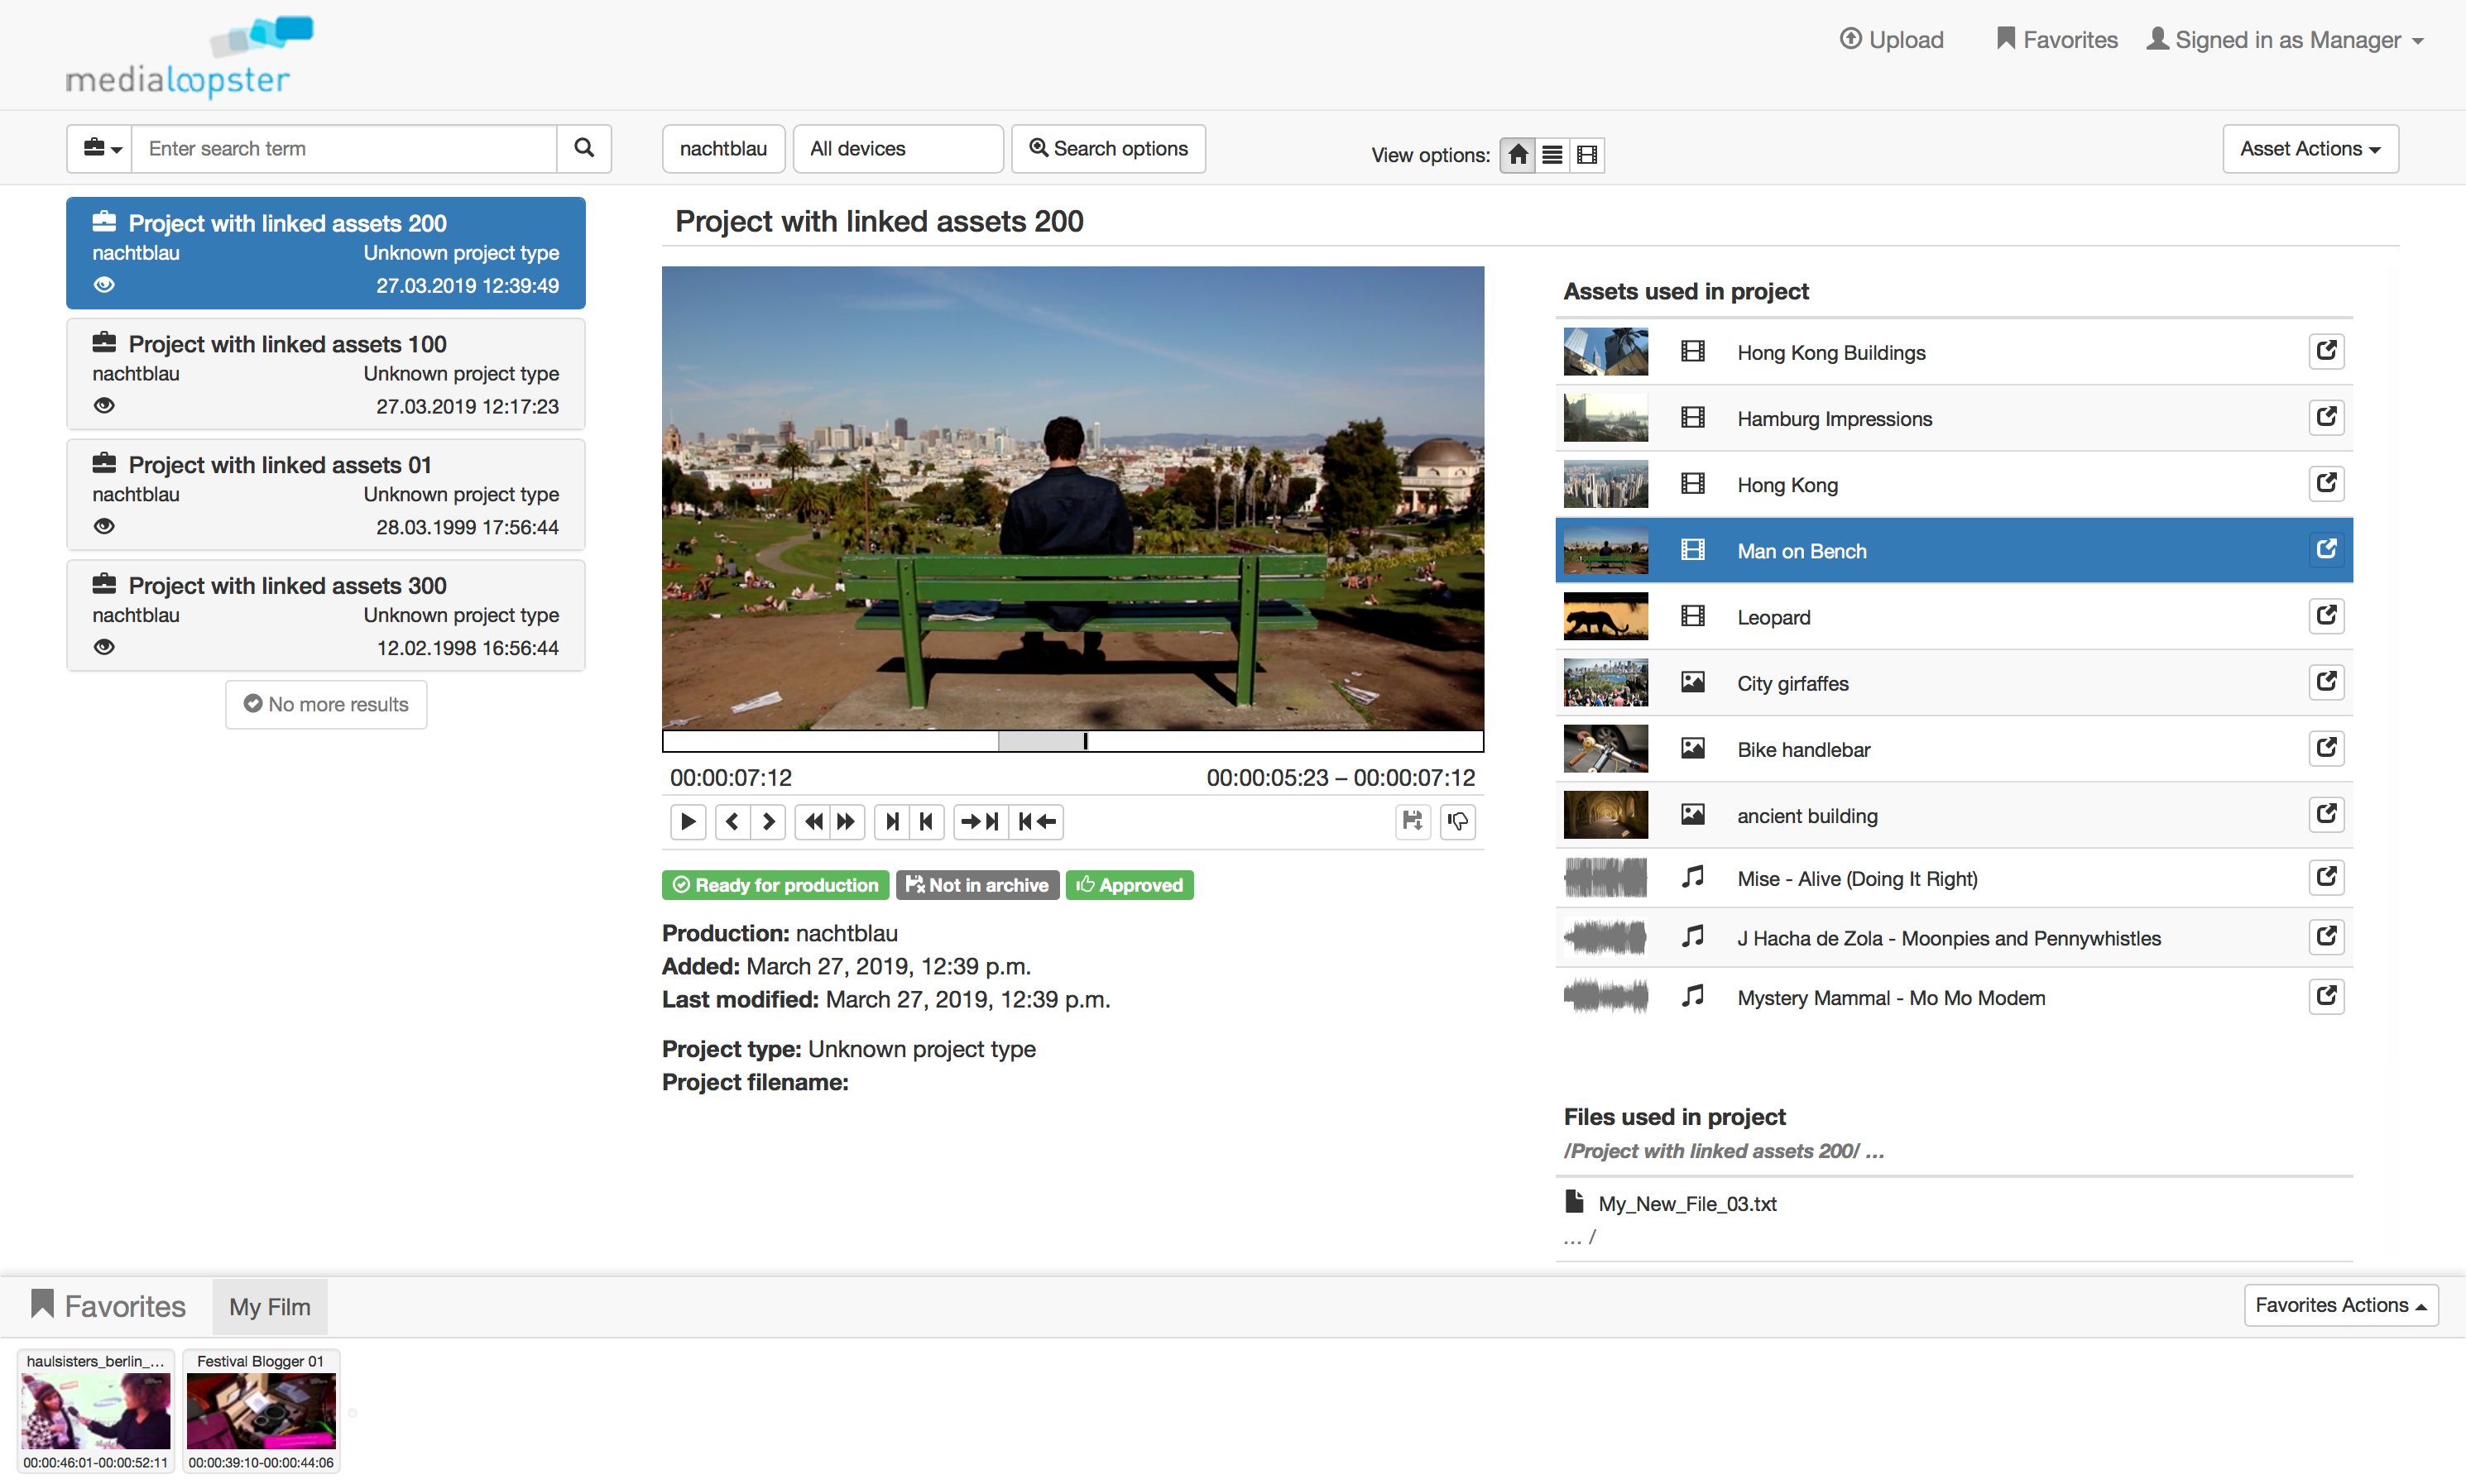Viewport: 2466px width, 1484px height.
Task: Select the My Film favorites tab
Action: tap(269, 1306)
